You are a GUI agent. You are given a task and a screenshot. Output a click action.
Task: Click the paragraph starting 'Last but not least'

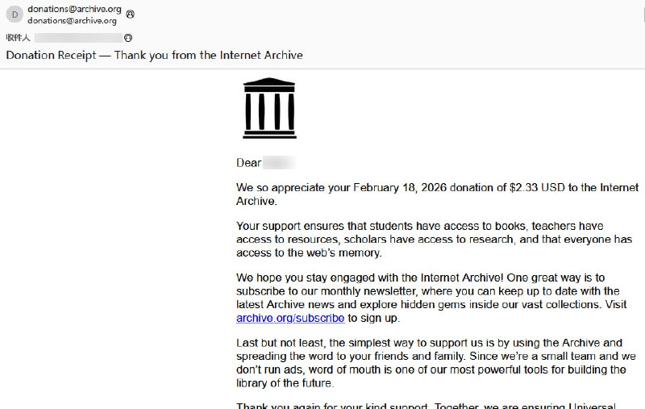click(x=436, y=363)
